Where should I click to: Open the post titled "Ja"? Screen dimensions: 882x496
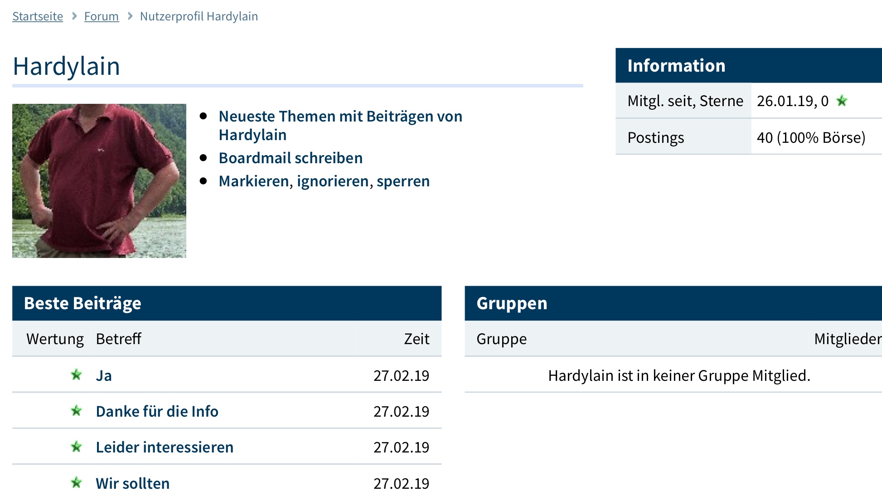pos(104,375)
